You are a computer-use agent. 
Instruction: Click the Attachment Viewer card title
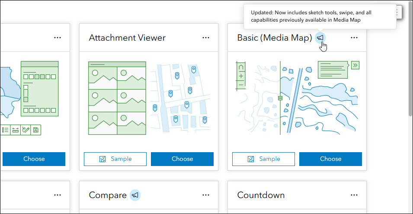click(x=127, y=38)
